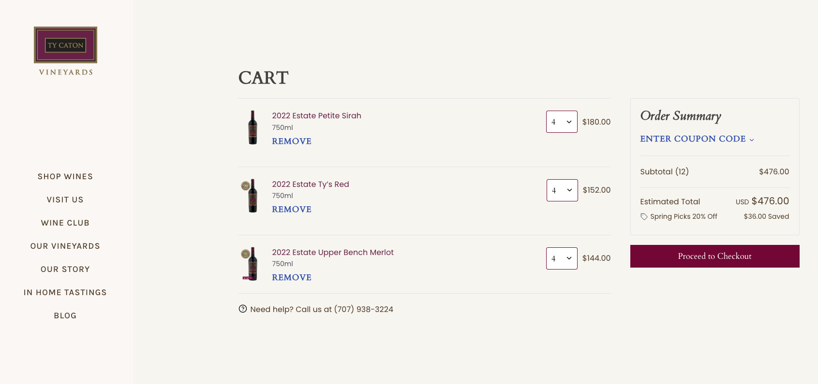The height and width of the screenshot is (384, 818).
Task: Click the Ty Caton Vineyards logo
Action: pos(65,51)
